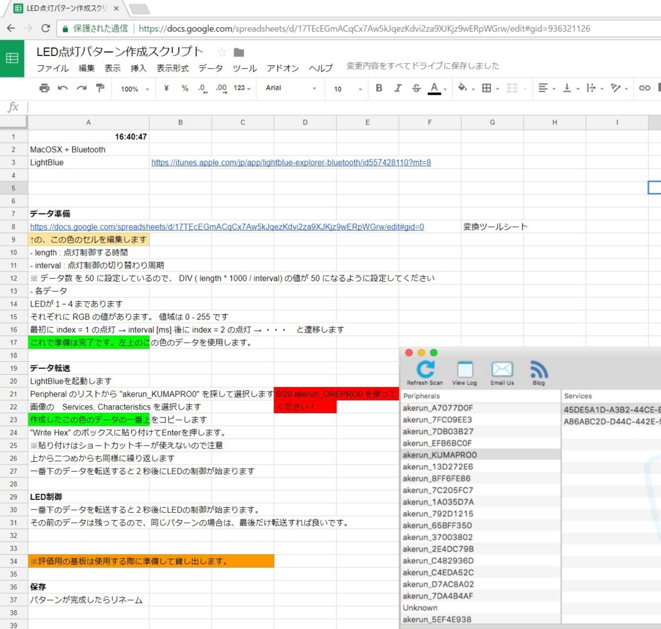Undo the last action
The width and height of the screenshot is (661, 629).
tap(63, 88)
